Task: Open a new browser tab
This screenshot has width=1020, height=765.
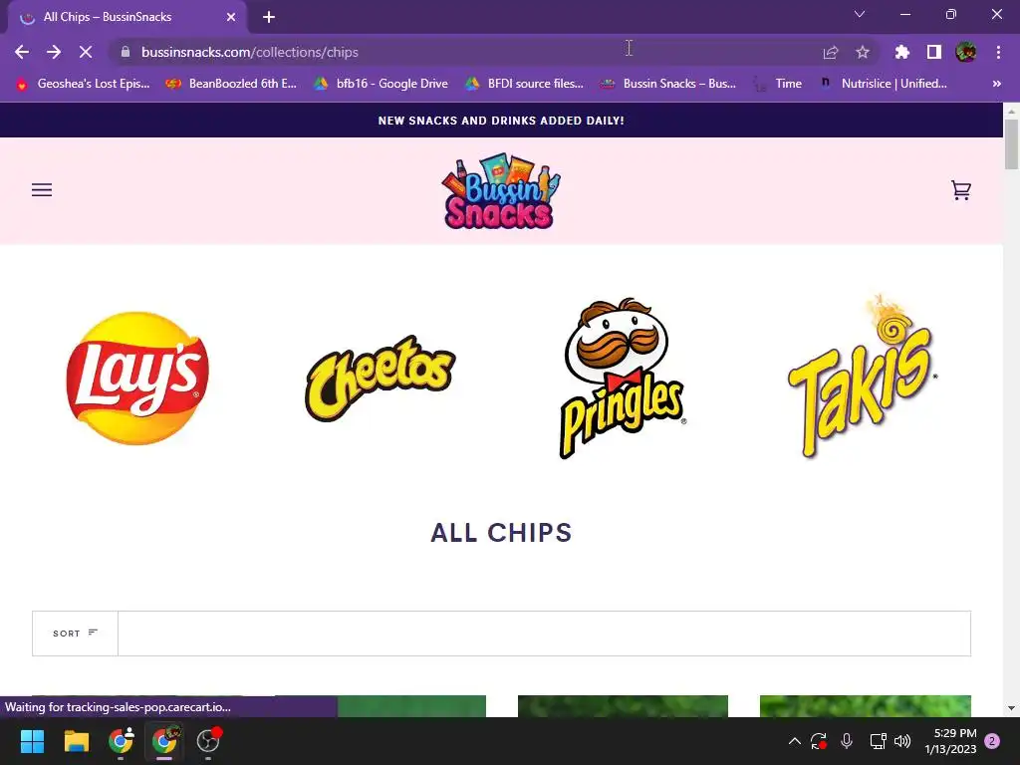Action: point(269,17)
